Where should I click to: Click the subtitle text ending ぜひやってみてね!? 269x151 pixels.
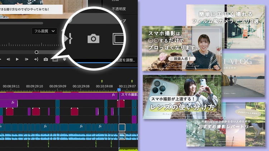pos(25,9)
